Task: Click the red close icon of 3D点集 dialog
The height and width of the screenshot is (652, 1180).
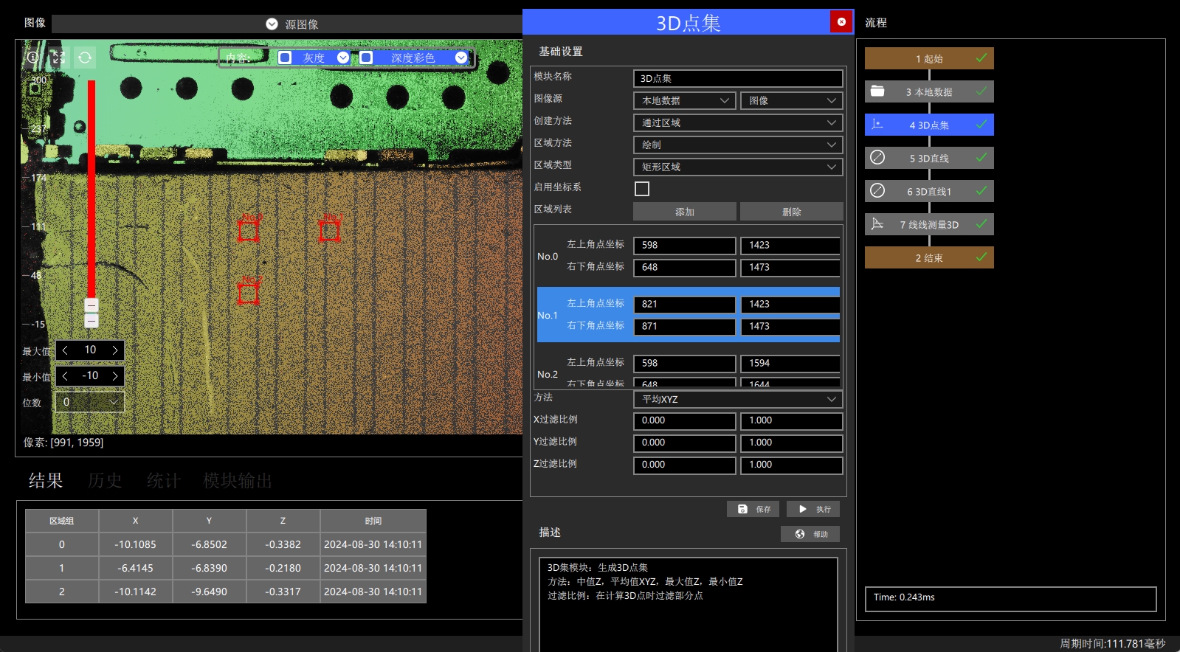Action: [x=841, y=22]
